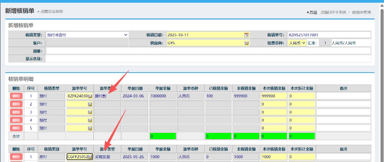Viewport: 384px width, 162px height.
Task: Open source order lookup in prepayment row 4
Action: click(90, 120)
